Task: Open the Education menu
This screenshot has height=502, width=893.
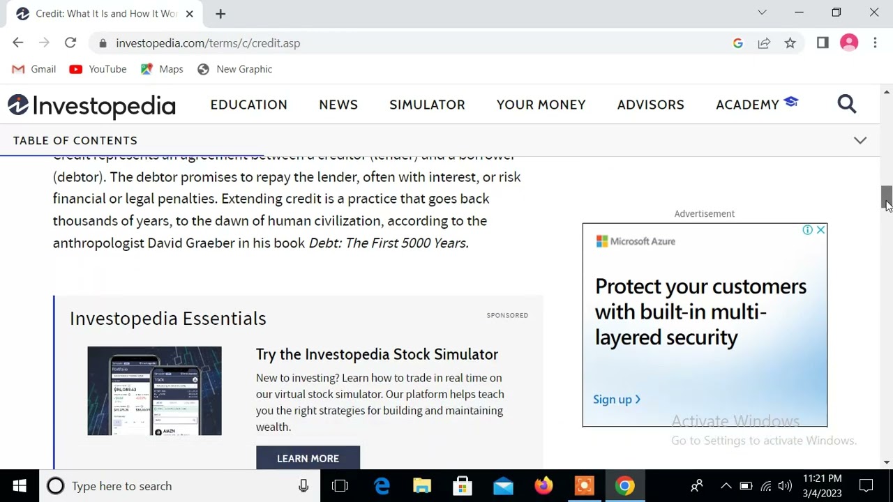Action: coord(248,105)
